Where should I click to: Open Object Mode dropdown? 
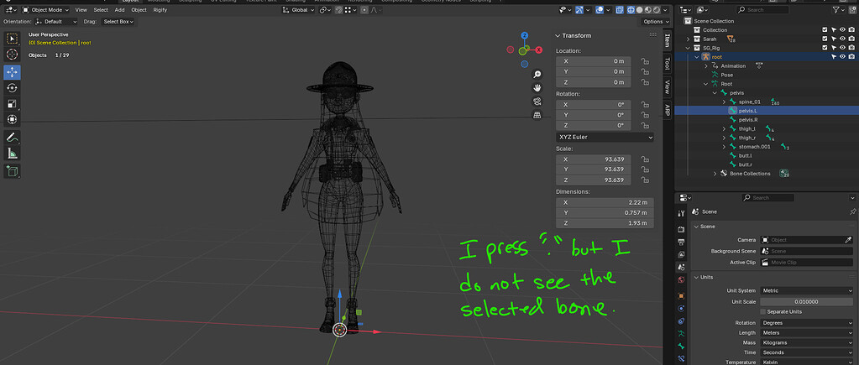click(x=46, y=10)
